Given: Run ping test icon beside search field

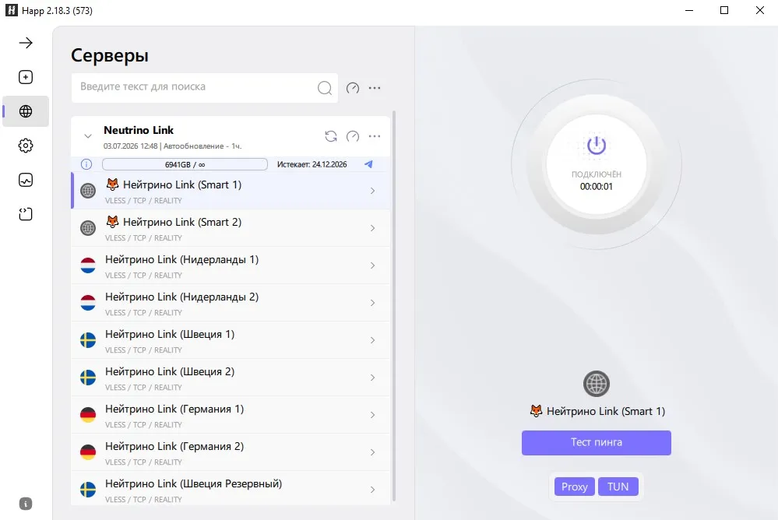Looking at the screenshot, I should (x=353, y=88).
